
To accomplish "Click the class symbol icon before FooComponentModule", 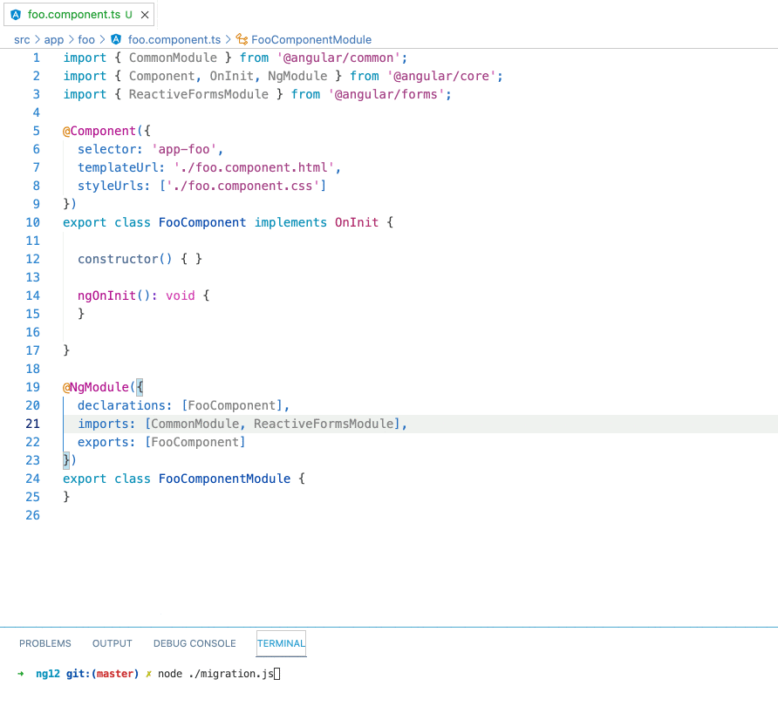I will (242, 39).
